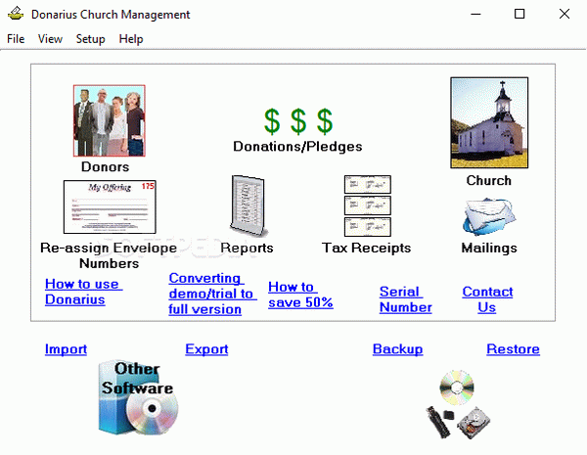The height and width of the screenshot is (455, 587).
Task: Follow Converting demo/trial to full version link
Action: click(212, 294)
